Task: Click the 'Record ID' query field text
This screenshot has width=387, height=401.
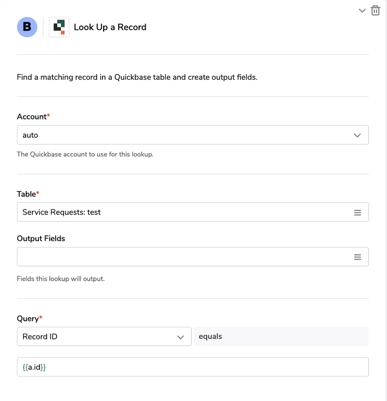Action: coord(40,337)
